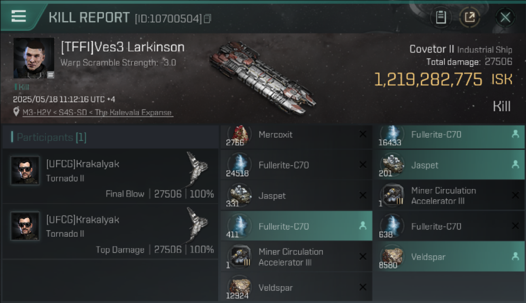Copy the kill report ID
526x303 pixels.
coord(208,19)
